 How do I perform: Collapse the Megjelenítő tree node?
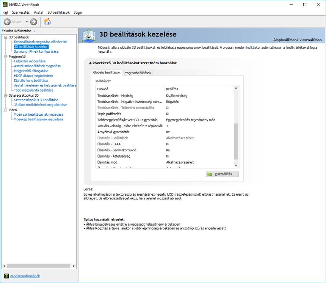click(6, 57)
